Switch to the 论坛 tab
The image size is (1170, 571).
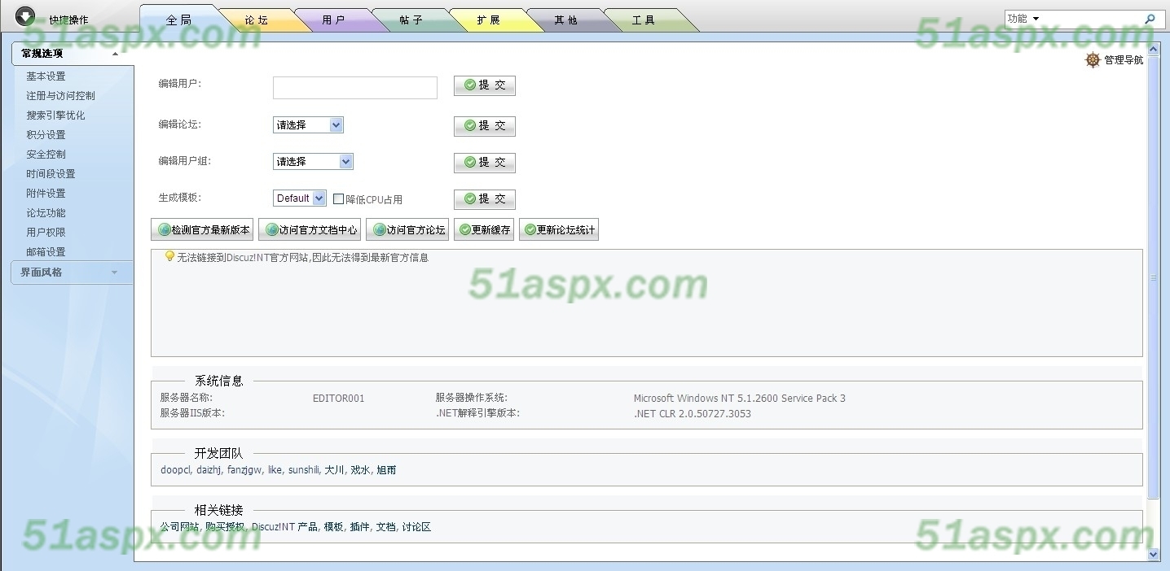(257, 20)
